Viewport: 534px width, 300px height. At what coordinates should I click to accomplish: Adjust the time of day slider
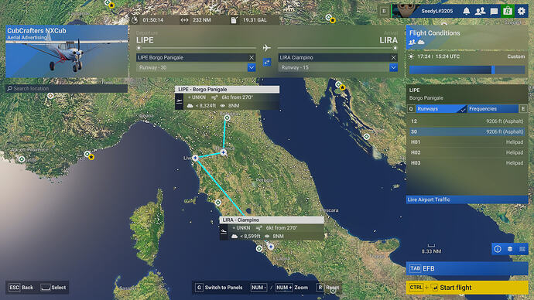tap(467, 70)
